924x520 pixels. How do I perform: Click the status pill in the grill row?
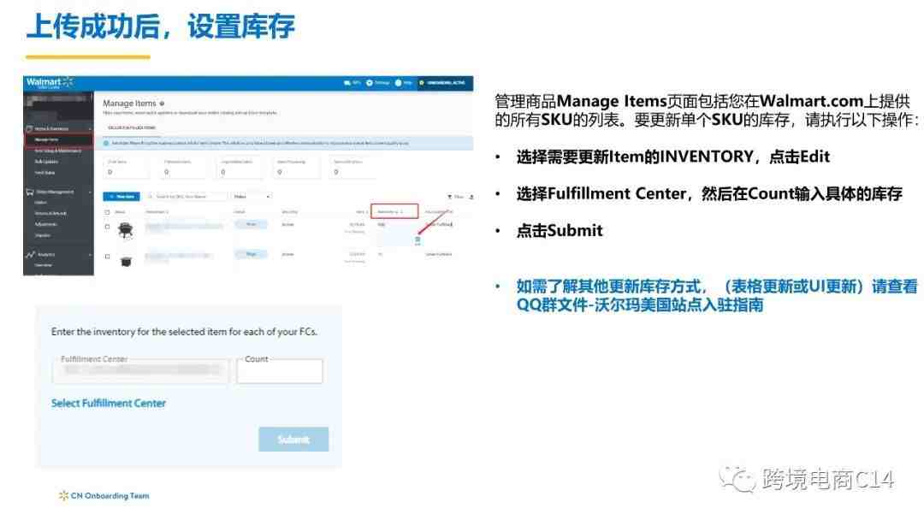click(251, 224)
